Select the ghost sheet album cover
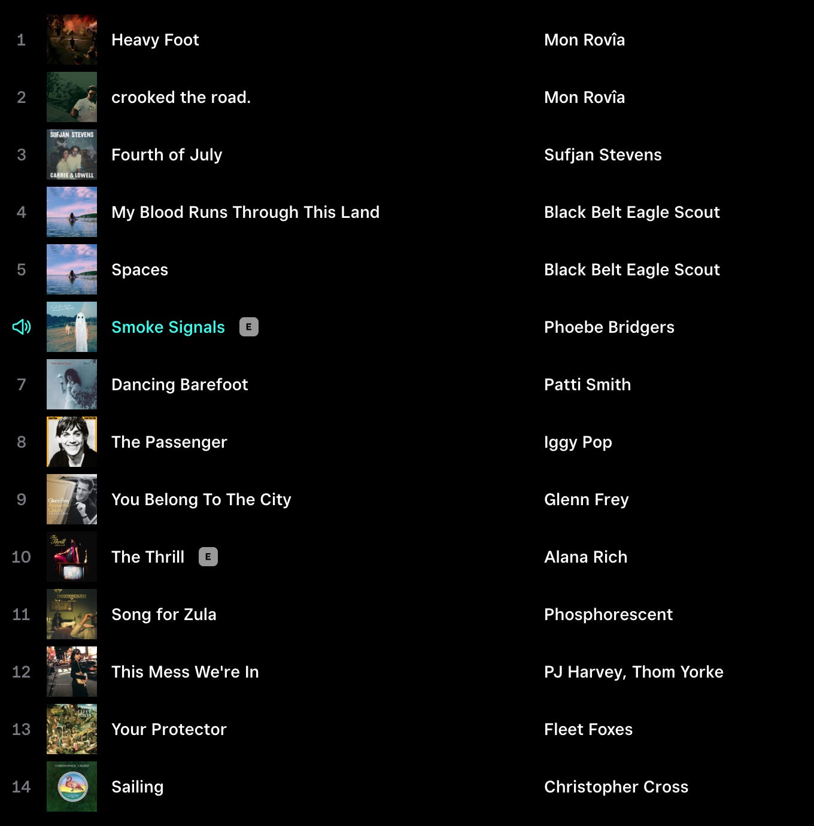 point(72,327)
